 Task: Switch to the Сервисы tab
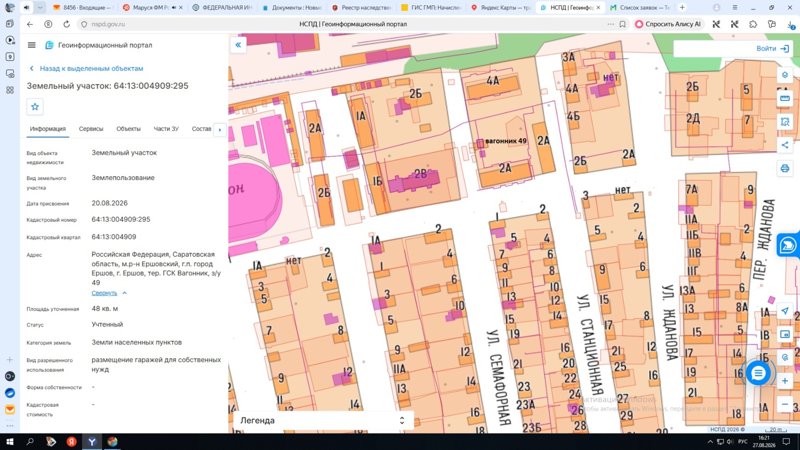[x=91, y=129]
